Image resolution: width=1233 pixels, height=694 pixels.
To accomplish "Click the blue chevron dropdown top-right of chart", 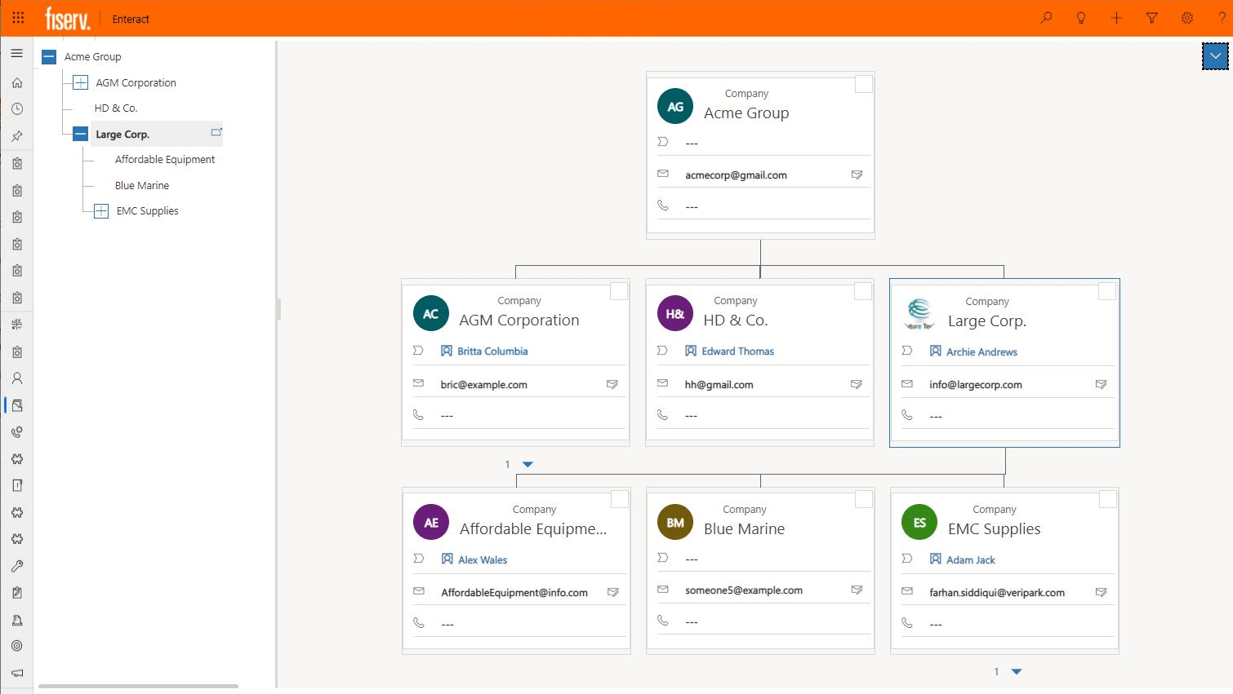I will [1214, 55].
